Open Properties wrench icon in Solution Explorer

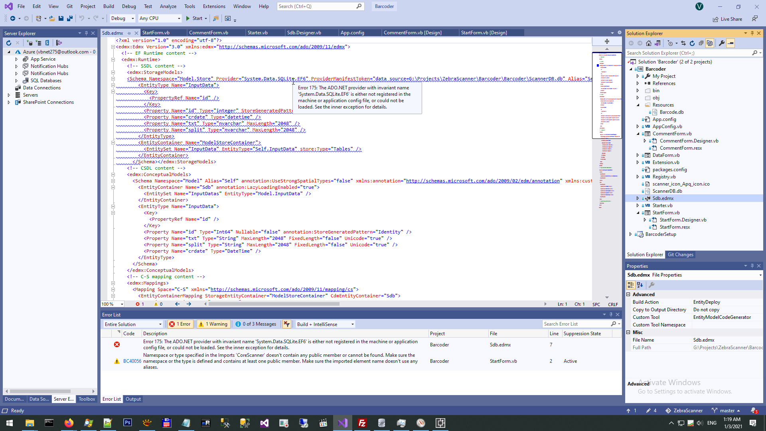click(x=721, y=43)
